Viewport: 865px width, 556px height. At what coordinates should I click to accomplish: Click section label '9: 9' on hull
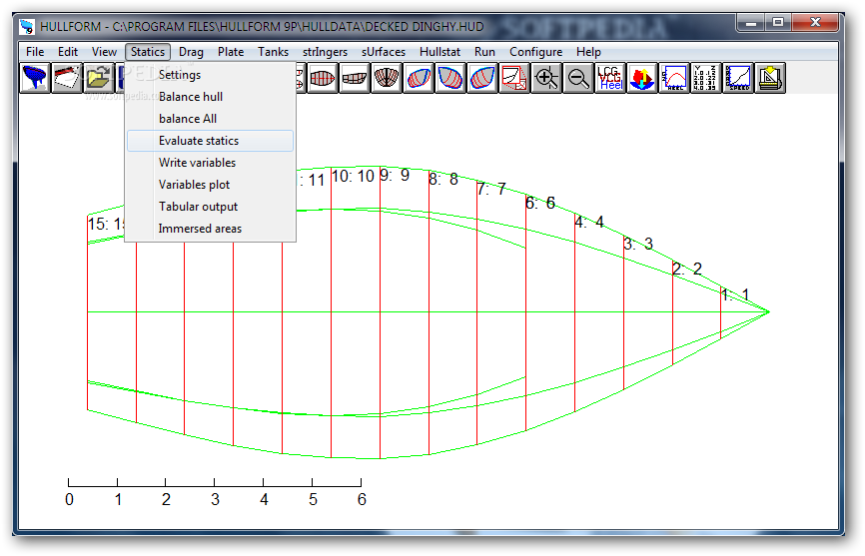coord(395,176)
